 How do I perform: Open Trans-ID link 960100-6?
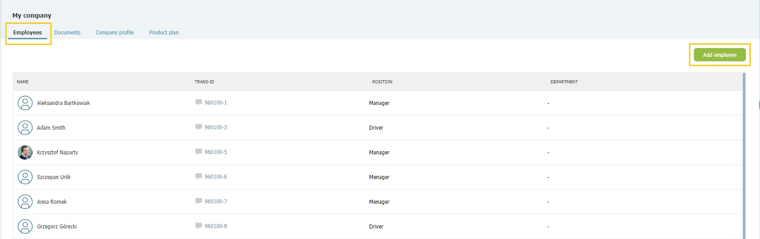(x=216, y=177)
